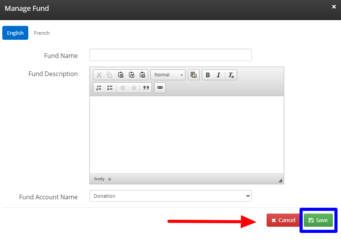Select the English tab

pos(15,33)
